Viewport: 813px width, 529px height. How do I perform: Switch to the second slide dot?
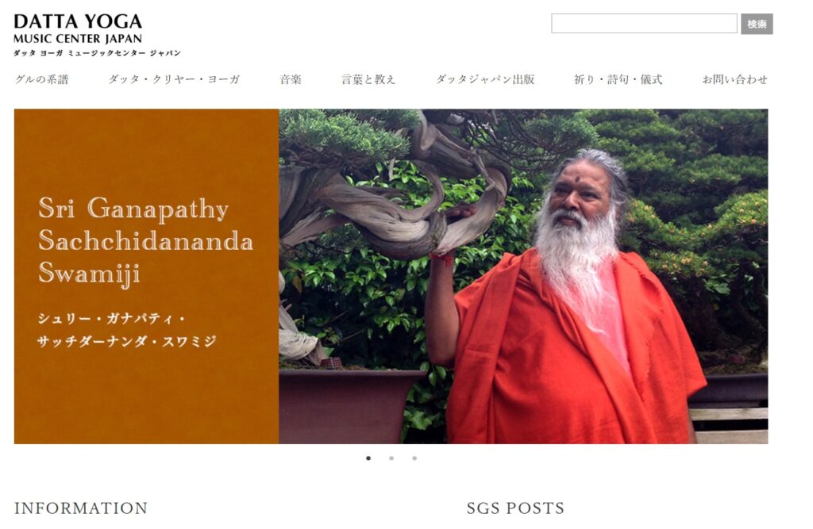pyautogui.click(x=391, y=458)
